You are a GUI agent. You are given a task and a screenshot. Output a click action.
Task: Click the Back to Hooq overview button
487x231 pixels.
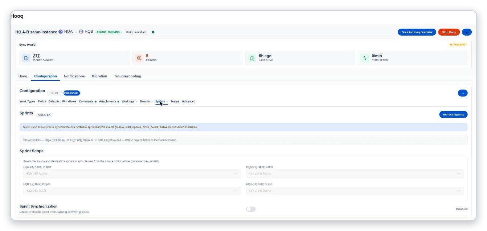tap(417, 32)
